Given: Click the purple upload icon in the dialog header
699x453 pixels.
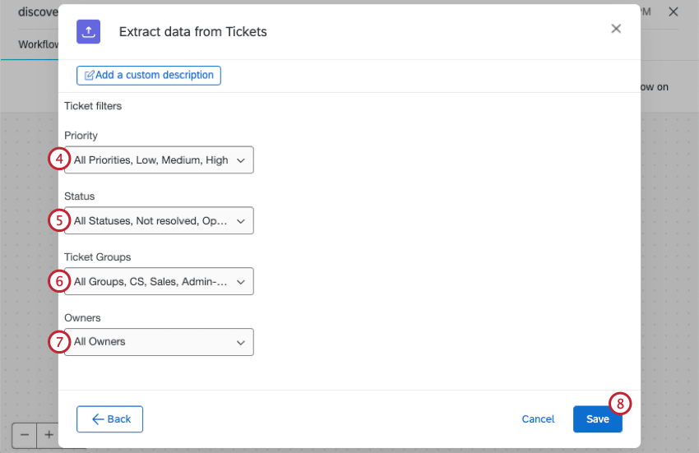Looking at the screenshot, I should click(x=89, y=32).
